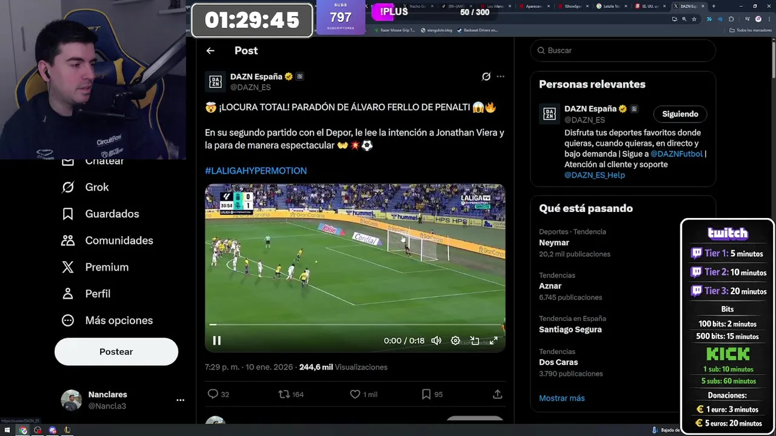Open Perfil from the sidebar

(85, 294)
